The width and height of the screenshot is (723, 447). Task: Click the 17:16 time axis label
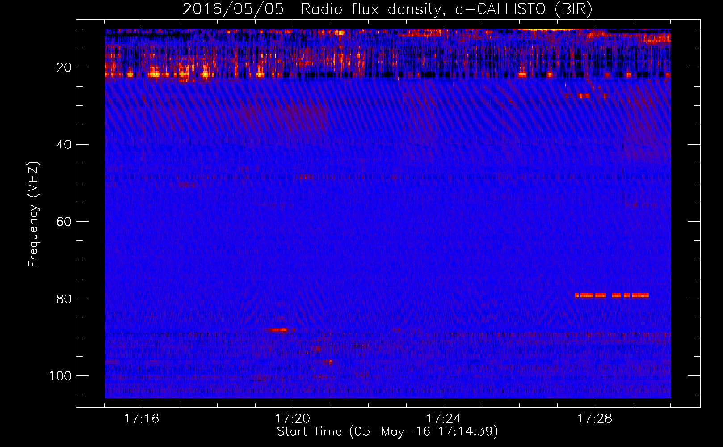tap(142, 419)
